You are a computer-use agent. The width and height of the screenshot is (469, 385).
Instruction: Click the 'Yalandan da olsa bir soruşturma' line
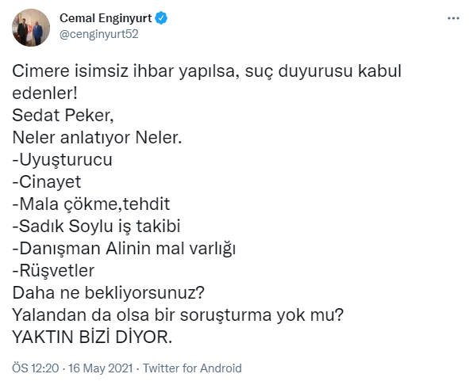click(178, 314)
